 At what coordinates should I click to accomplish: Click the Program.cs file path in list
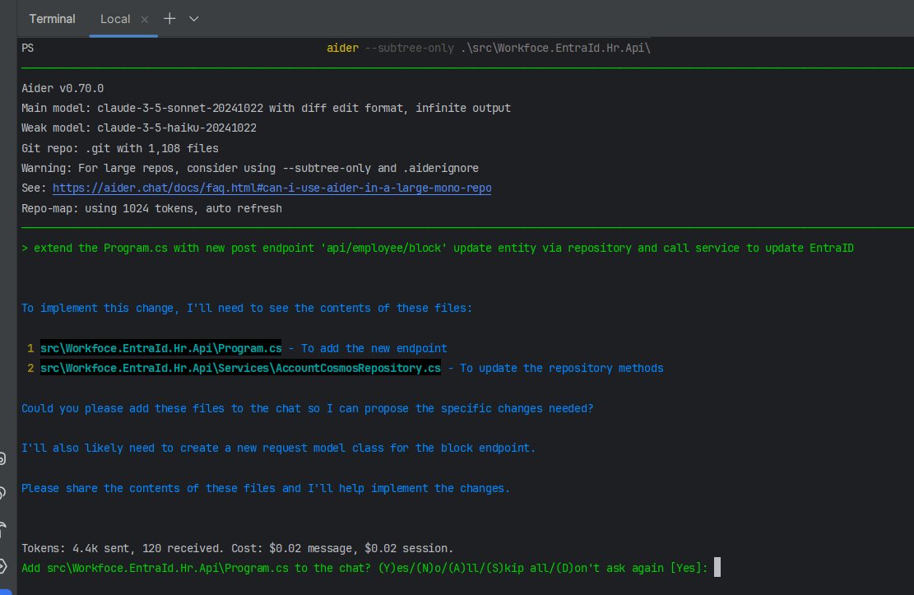(160, 348)
